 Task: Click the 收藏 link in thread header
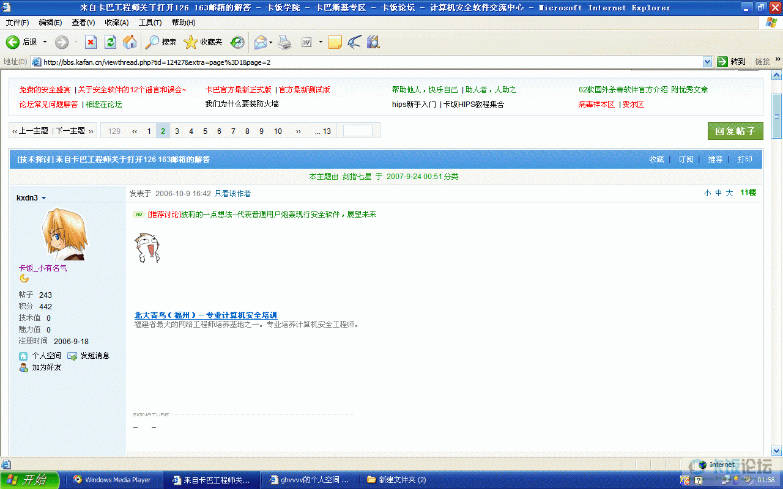point(656,159)
